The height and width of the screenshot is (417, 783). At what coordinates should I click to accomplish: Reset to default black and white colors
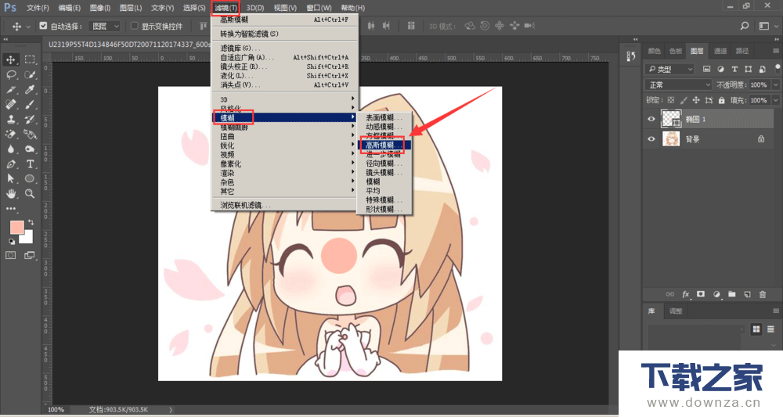pyautogui.click(x=12, y=242)
